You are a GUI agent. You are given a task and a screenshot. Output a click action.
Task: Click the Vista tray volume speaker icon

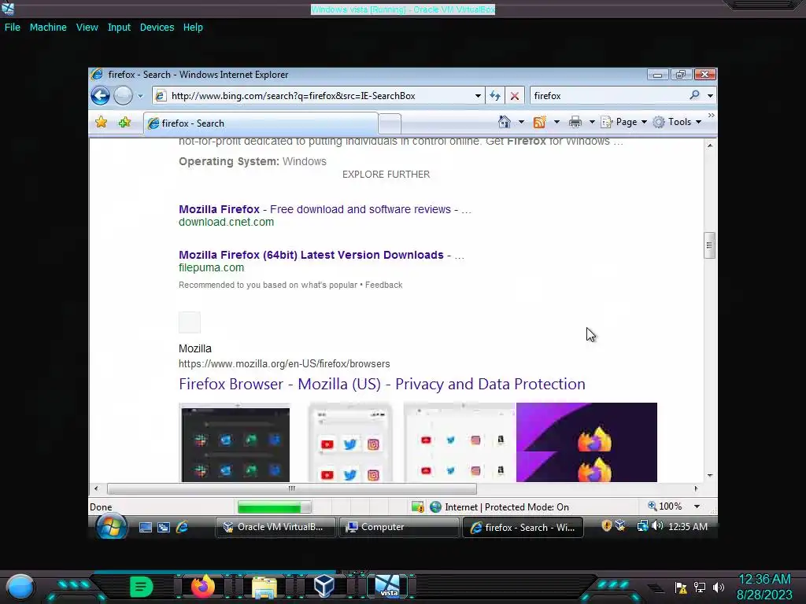click(x=657, y=526)
